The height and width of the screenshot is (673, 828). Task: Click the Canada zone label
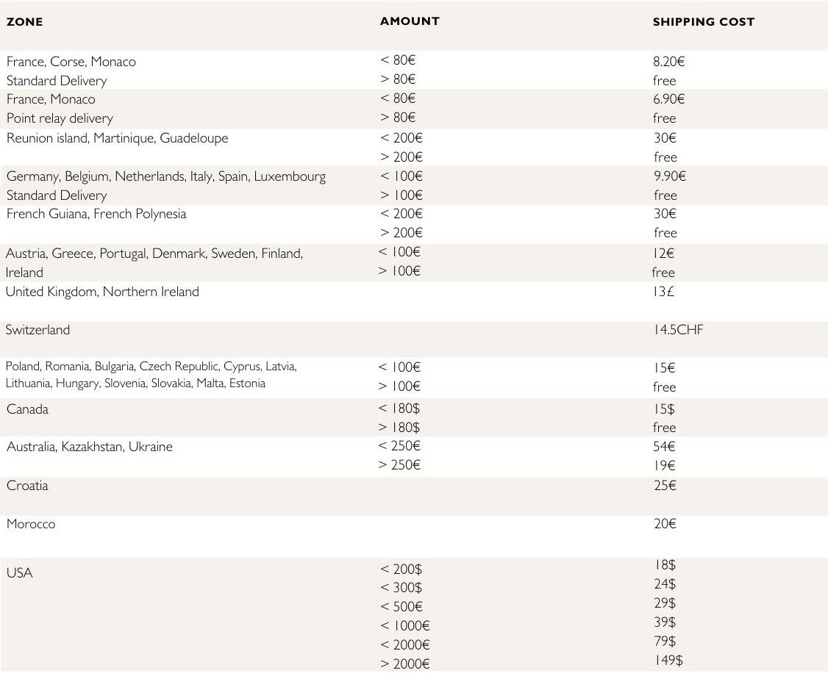pyautogui.click(x=28, y=409)
